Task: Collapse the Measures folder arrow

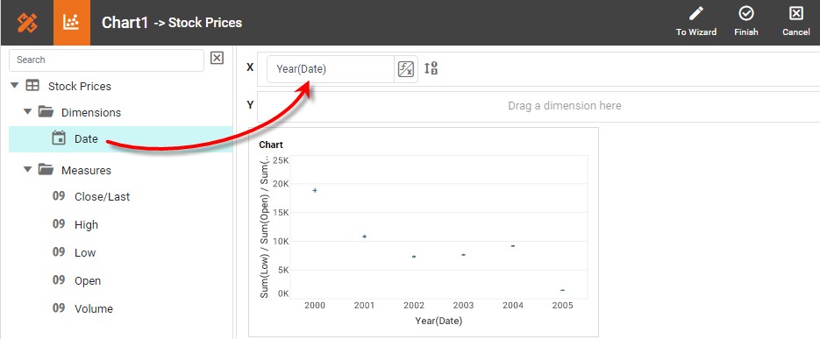Action: pyautogui.click(x=28, y=169)
